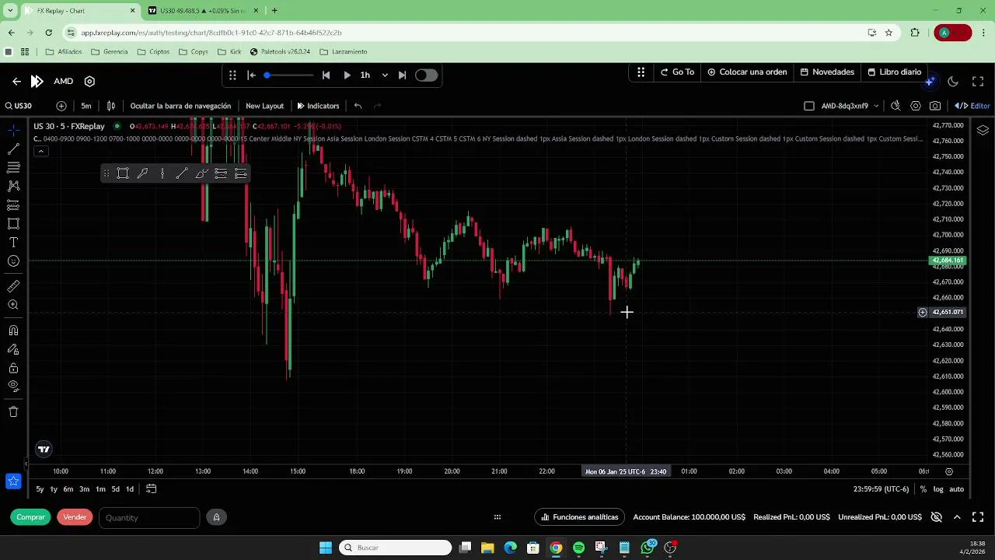Open the object tree layers panel

(x=983, y=130)
